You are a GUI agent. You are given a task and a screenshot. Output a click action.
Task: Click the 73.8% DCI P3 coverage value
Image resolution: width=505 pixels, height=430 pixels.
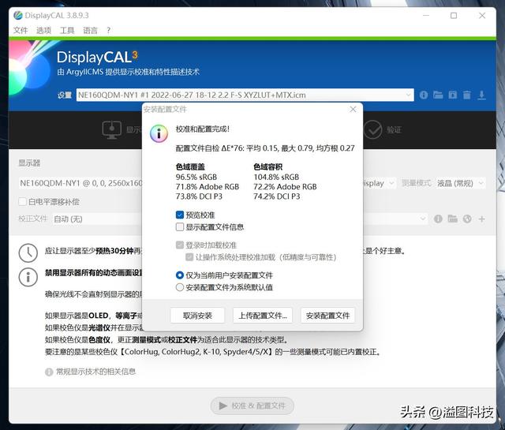pos(199,196)
